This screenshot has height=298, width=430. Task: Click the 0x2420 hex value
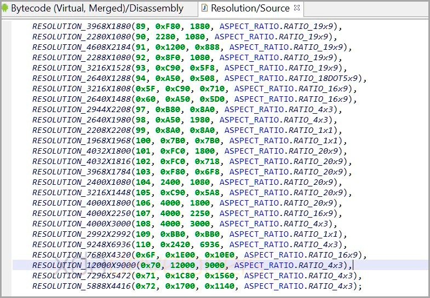pyautogui.click(x=175, y=244)
